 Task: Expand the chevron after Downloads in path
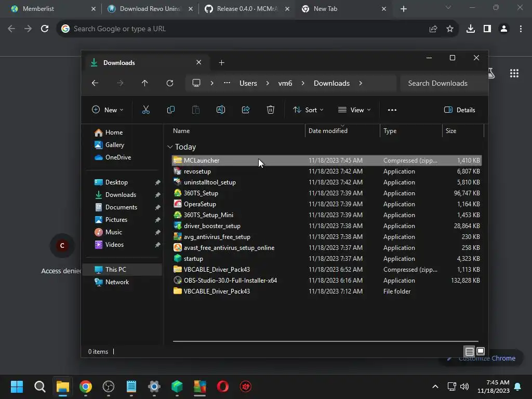(361, 83)
